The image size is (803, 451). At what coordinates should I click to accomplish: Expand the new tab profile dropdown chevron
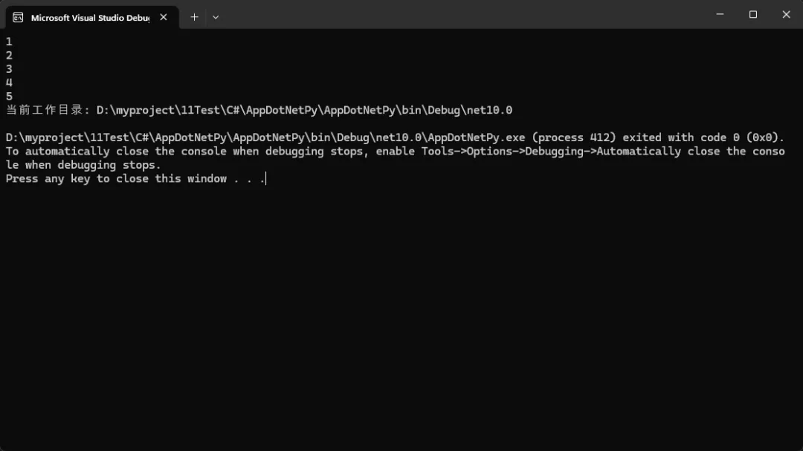pos(216,17)
